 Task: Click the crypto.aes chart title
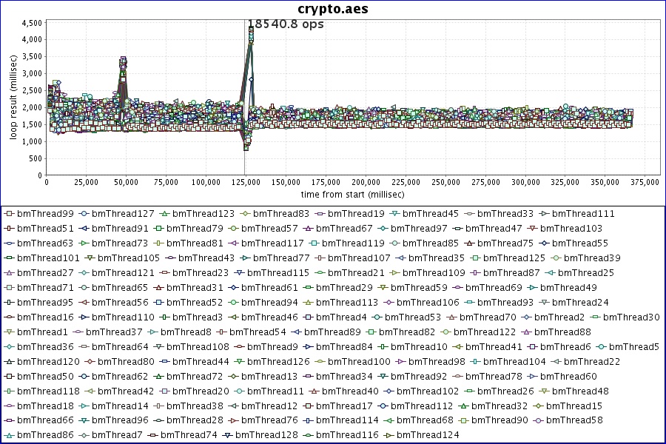tap(333, 9)
